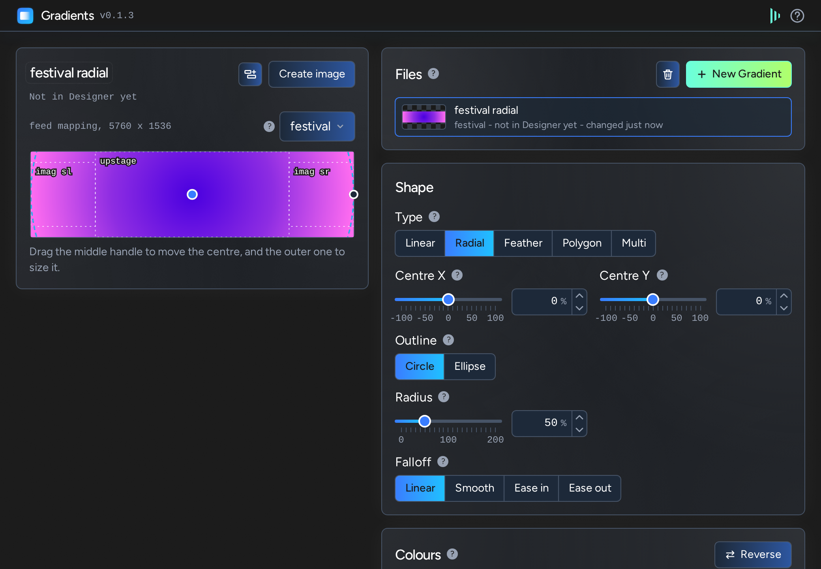Increase Centre Y value with up arrow
The width and height of the screenshot is (821, 569).
[784, 296]
